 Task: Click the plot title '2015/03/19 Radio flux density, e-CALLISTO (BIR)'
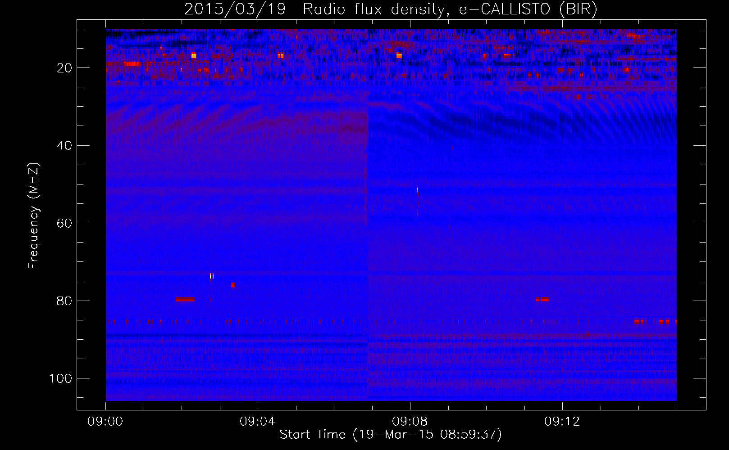coord(391,9)
